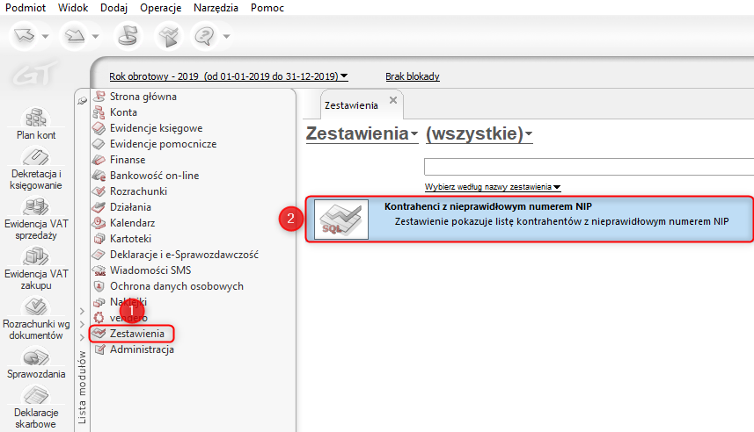Open the (wszystkie) filter dropdown
Viewport: 754px width, 432px height.
click(479, 133)
